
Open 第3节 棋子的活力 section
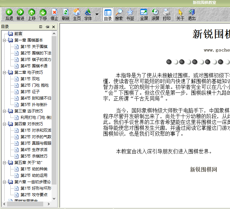point(36,60)
